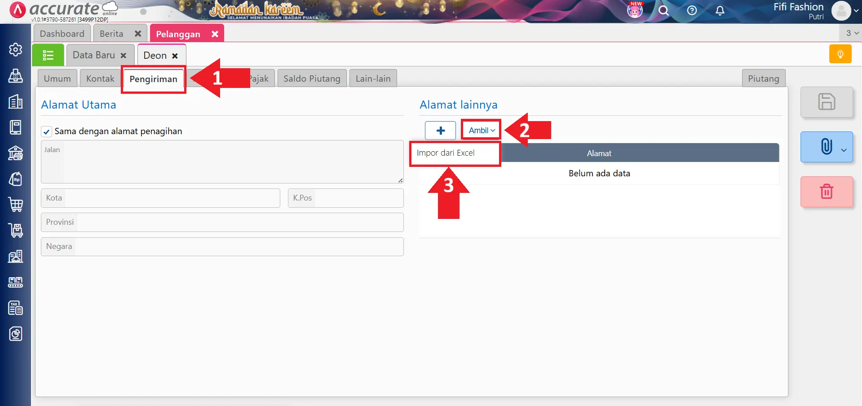Switch to the Saldo Piutang tab
The height and width of the screenshot is (406, 862).
pyautogui.click(x=311, y=78)
